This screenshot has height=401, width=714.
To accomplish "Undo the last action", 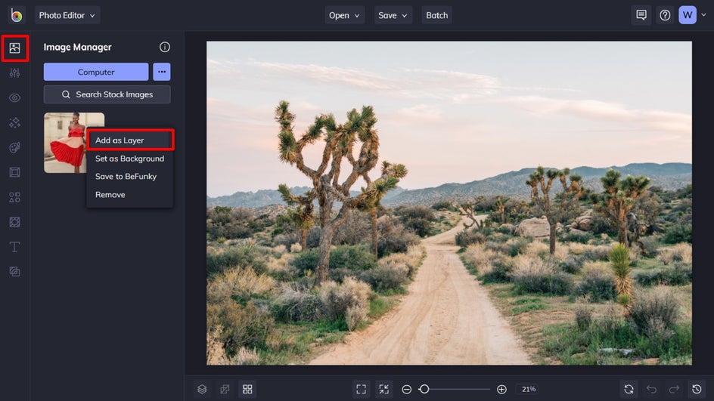I will coord(652,389).
